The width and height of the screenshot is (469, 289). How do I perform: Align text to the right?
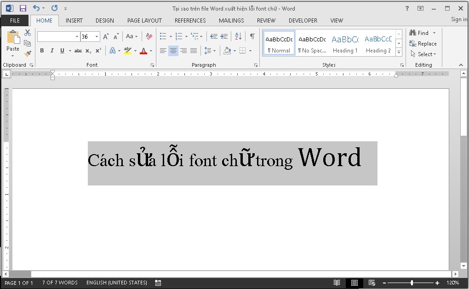click(183, 51)
